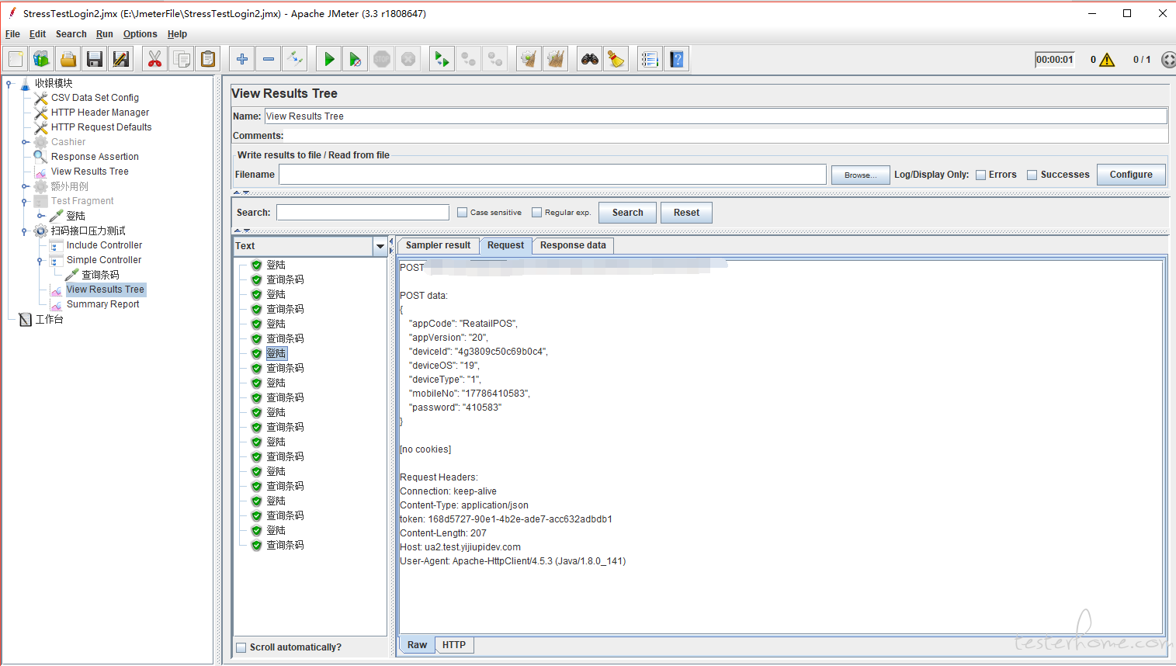Click the Open file folder icon

pos(68,59)
